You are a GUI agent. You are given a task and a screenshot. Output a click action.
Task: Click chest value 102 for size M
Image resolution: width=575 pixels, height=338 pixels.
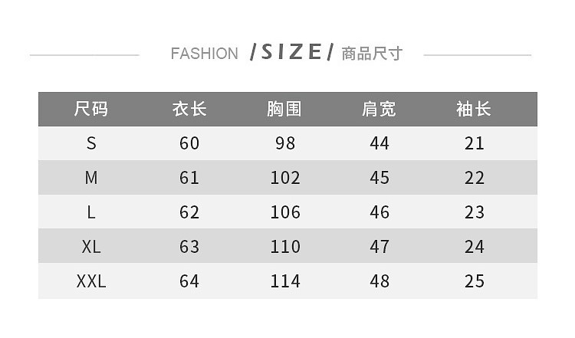pyautogui.click(x=284, y=178)
